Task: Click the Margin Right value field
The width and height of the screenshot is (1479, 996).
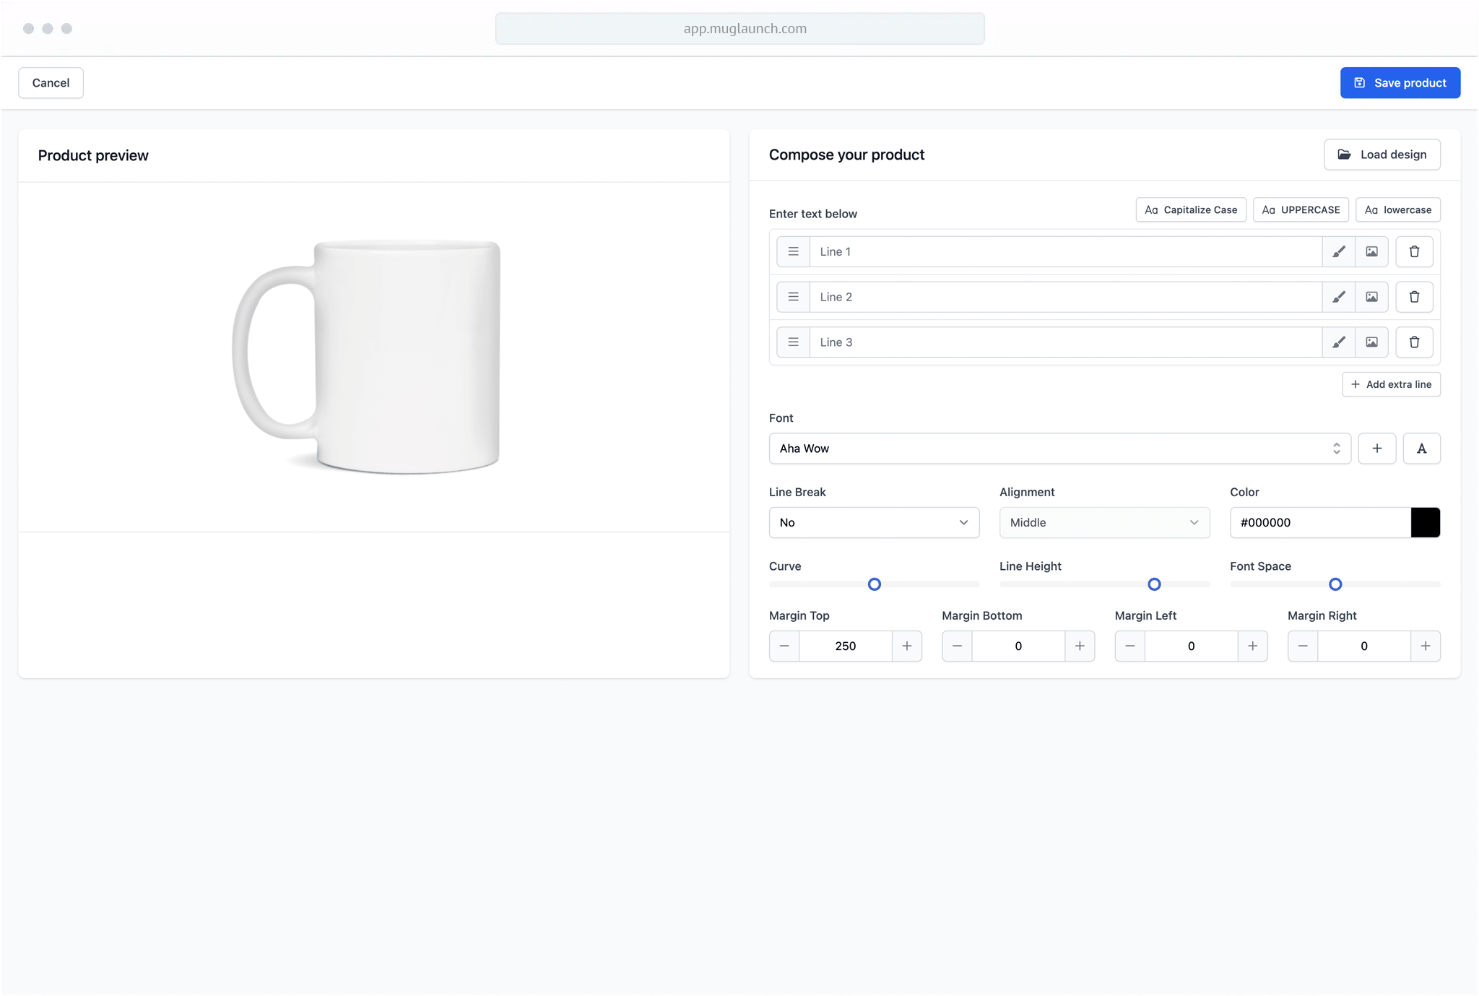Action: (1364, 646)
